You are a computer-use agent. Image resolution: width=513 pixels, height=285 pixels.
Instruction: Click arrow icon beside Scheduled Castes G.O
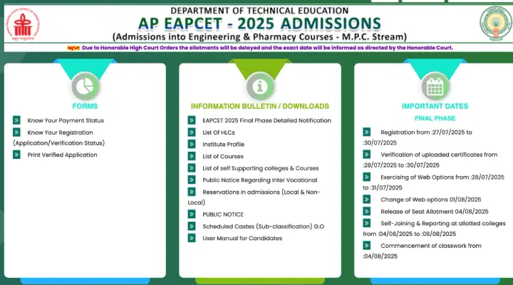(x=192, y=226)
